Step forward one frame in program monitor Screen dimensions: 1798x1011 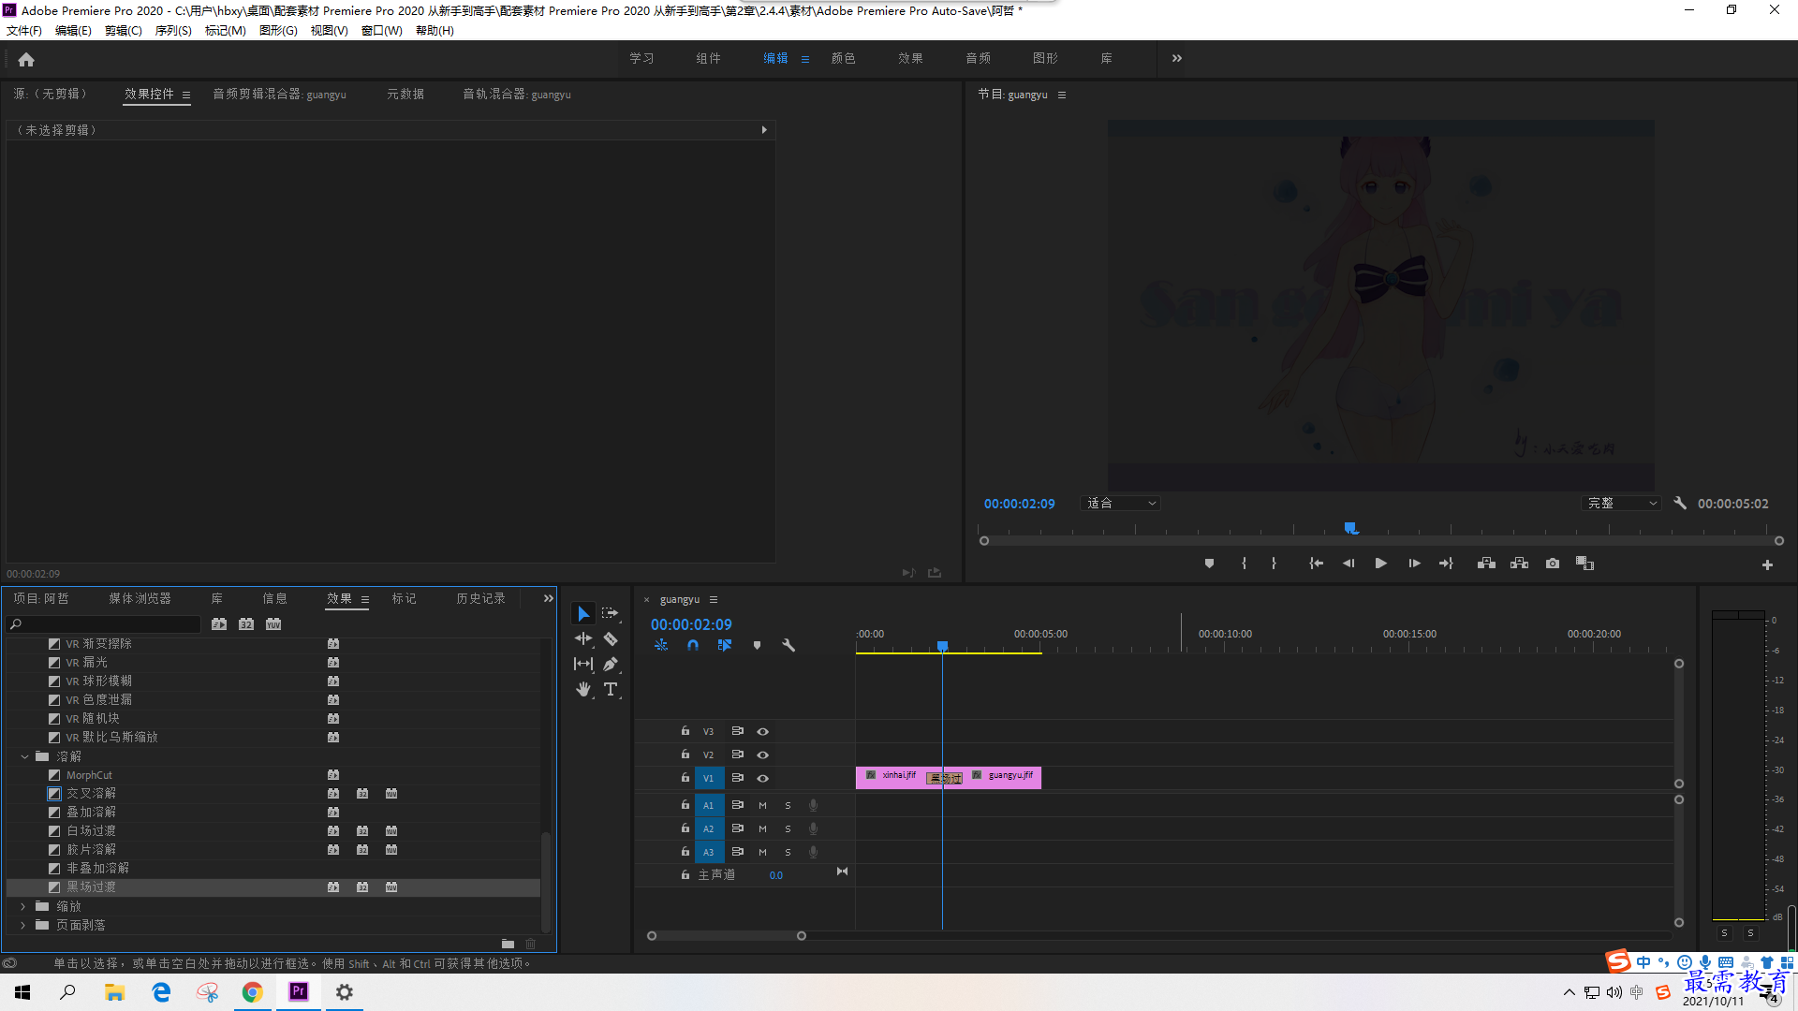click(1414, 564)
